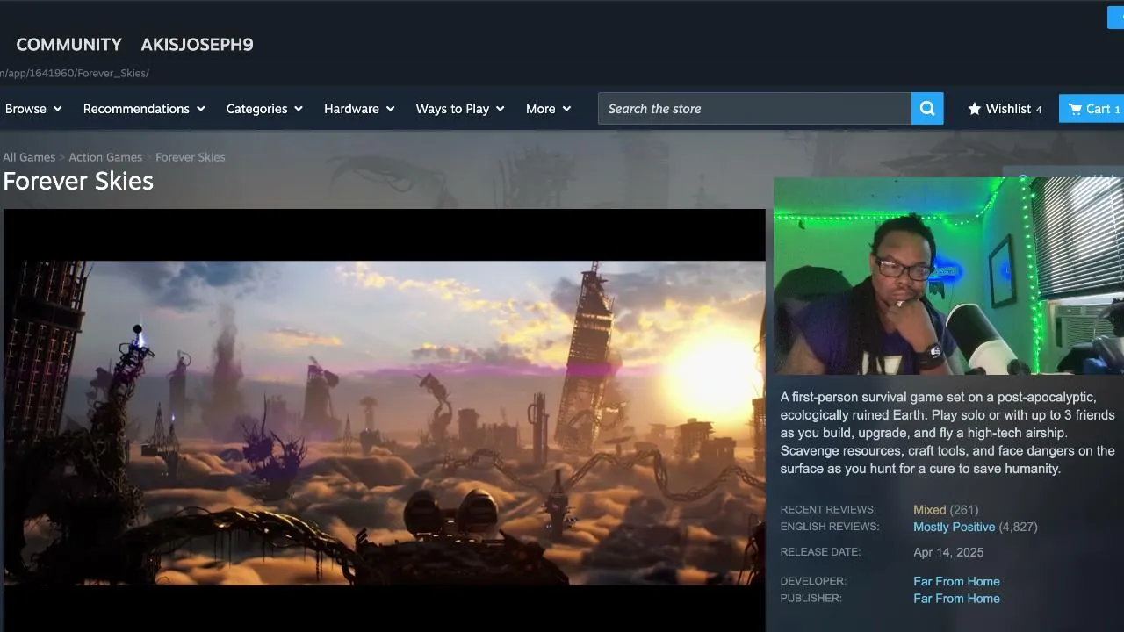Image resolution: width=1124 pixels, height=632 pixels.
Task: Open the shopping Cart
Action: pos(1092,109)
